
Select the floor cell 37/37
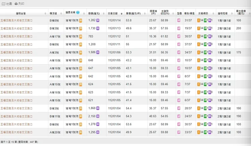point(188,44)
